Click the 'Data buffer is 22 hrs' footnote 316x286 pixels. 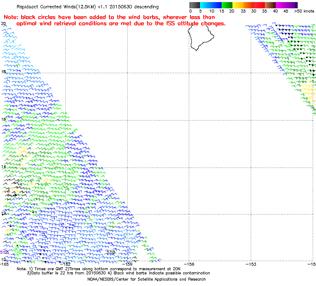[x=118, y=273]
